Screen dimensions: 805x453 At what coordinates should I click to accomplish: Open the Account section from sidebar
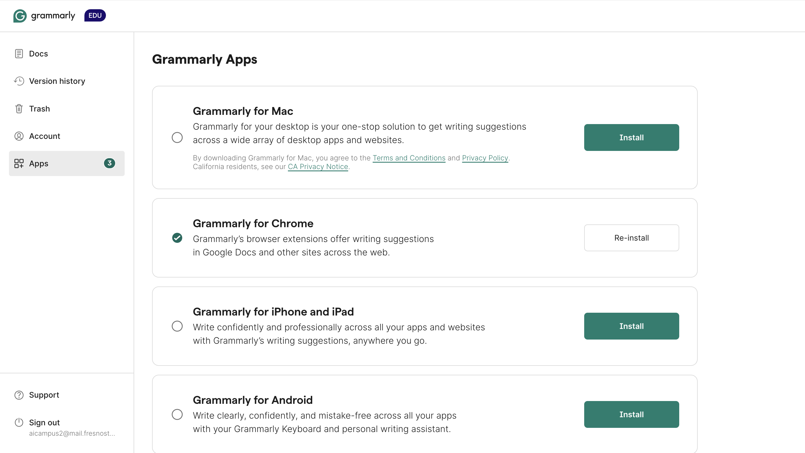click(45, 136)
